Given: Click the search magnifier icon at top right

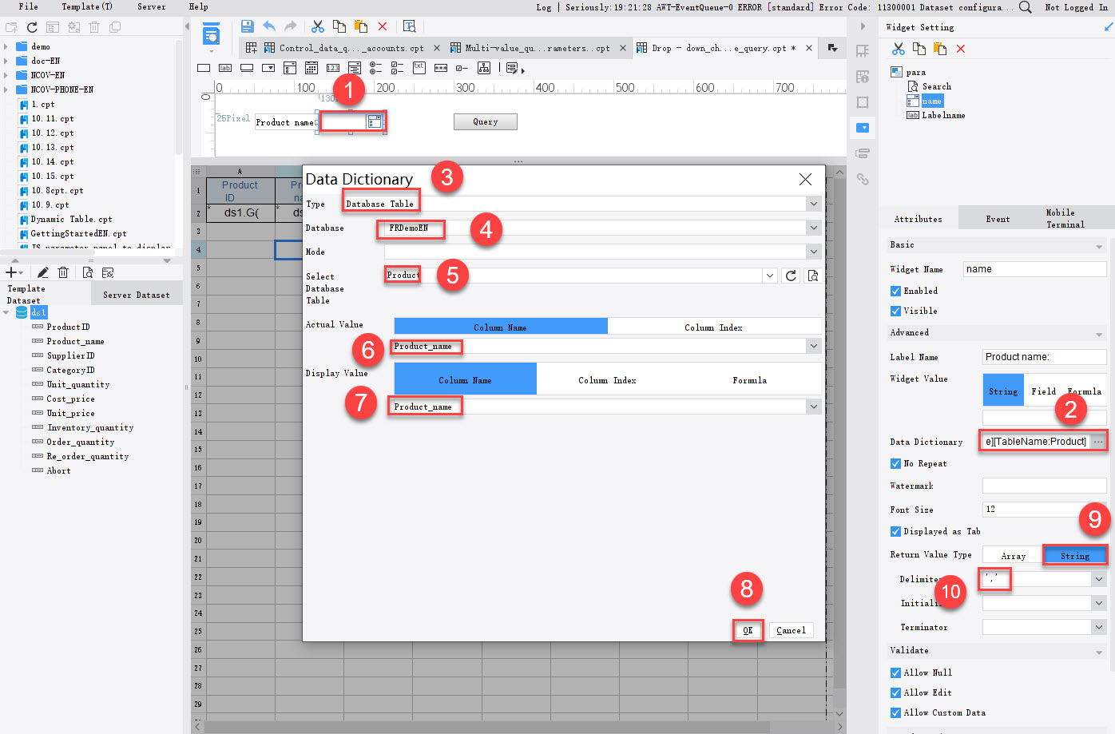Looking at the screenshot, I should 1026,7.
